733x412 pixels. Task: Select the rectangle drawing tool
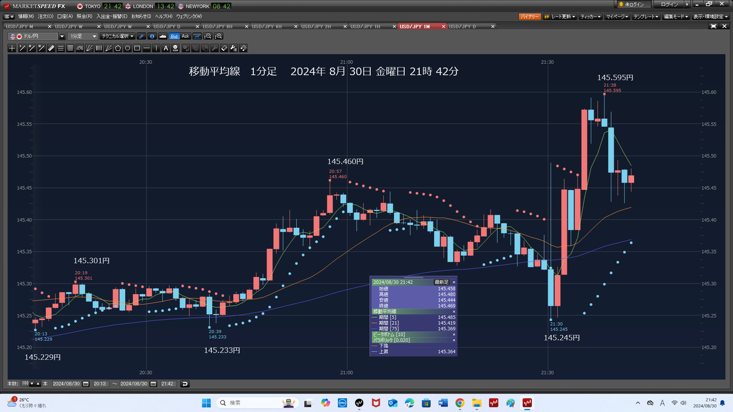137,48
